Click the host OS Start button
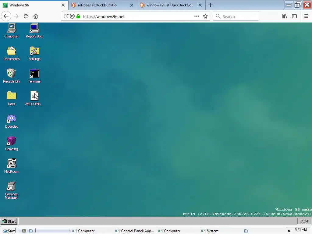The image size is (312, 234). (9, 231)
